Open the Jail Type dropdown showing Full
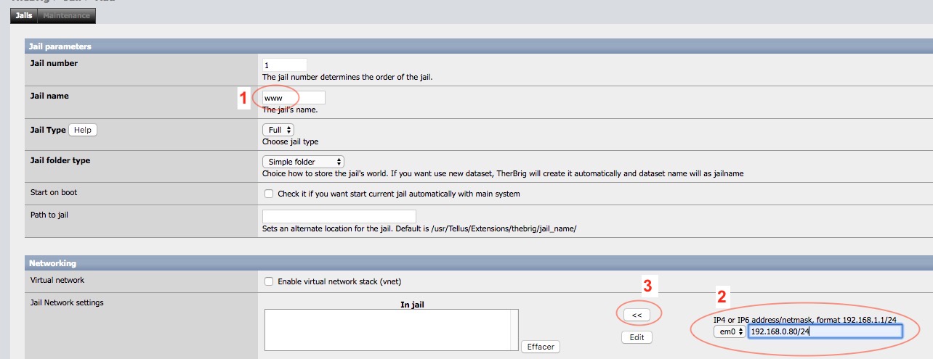 click(x=278, y=130)
